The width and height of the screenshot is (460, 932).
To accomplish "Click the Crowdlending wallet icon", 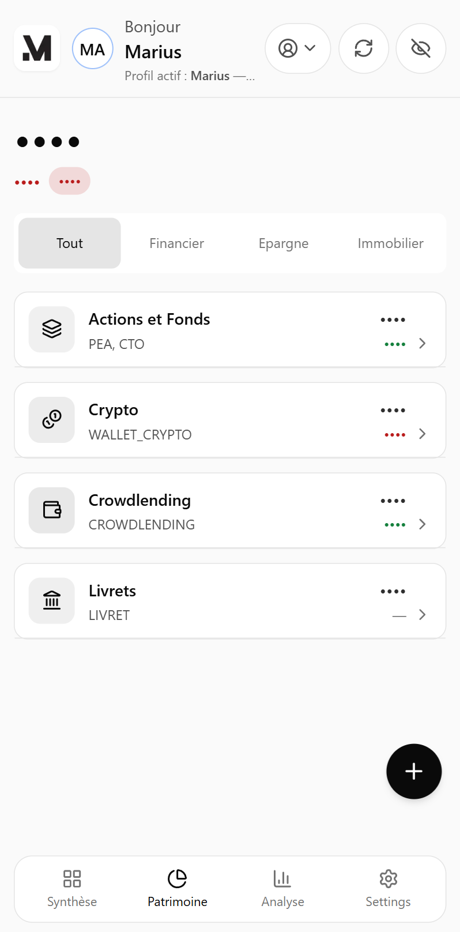I will 52,510.
